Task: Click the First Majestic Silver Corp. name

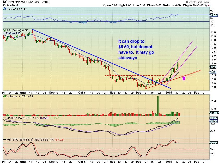Action: click(25, 2)
